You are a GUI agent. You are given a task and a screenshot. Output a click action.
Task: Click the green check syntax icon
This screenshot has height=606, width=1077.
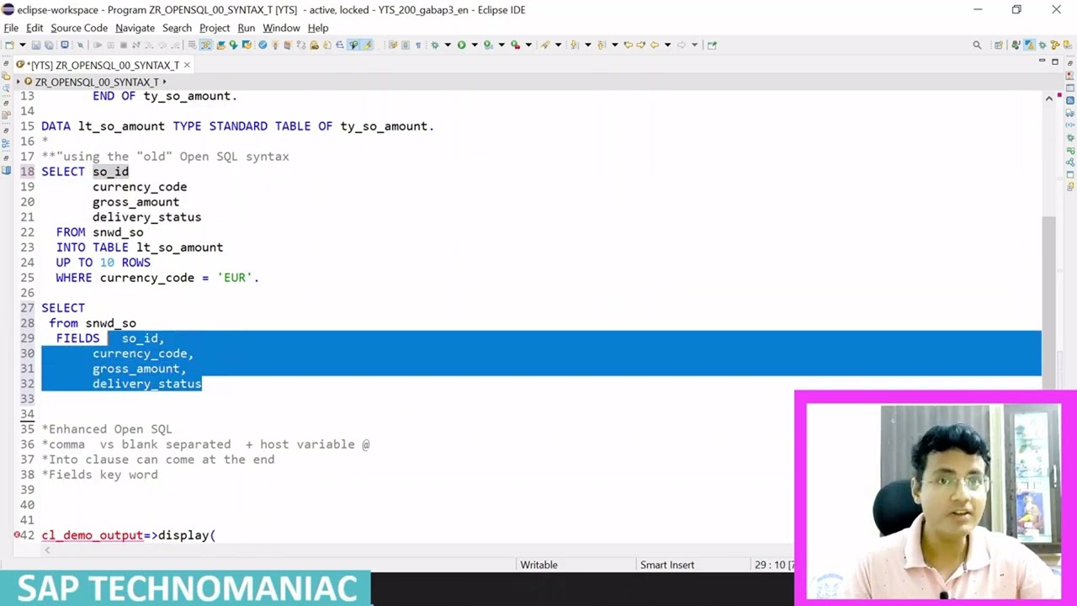pyautogui.click(x=263, y=45)
